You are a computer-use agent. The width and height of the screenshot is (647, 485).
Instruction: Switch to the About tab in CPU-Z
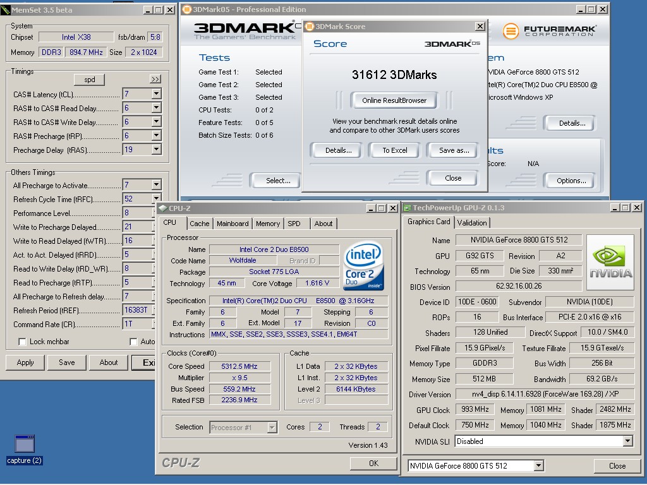323,224
